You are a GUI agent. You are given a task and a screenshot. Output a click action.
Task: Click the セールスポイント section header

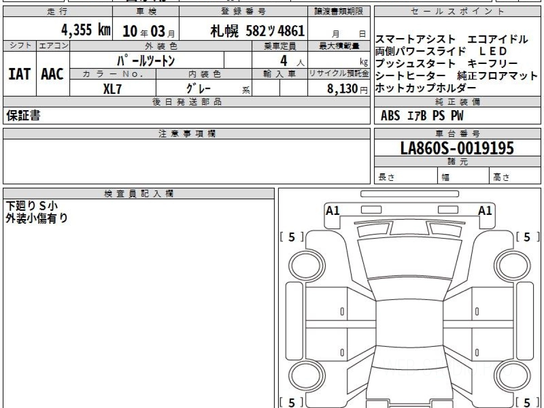coord(457,12)
